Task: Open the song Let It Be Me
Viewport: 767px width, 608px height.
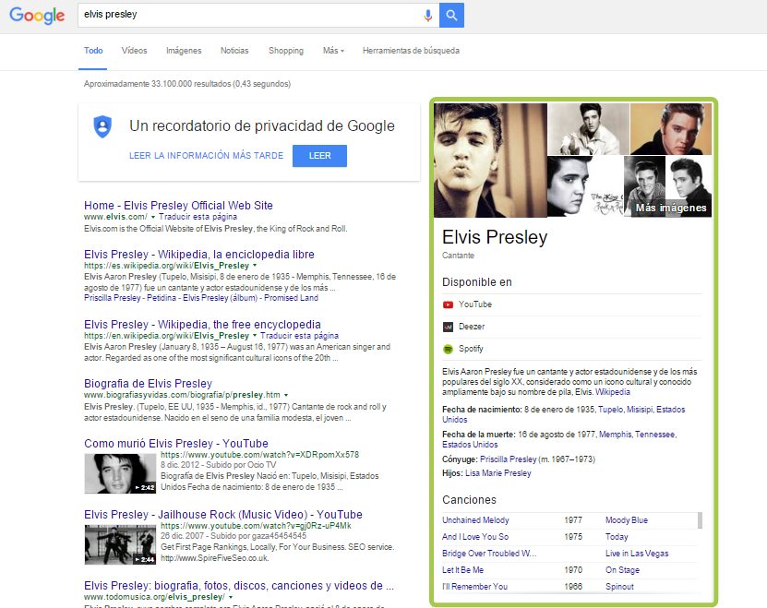Action: (x=462, y=570)
